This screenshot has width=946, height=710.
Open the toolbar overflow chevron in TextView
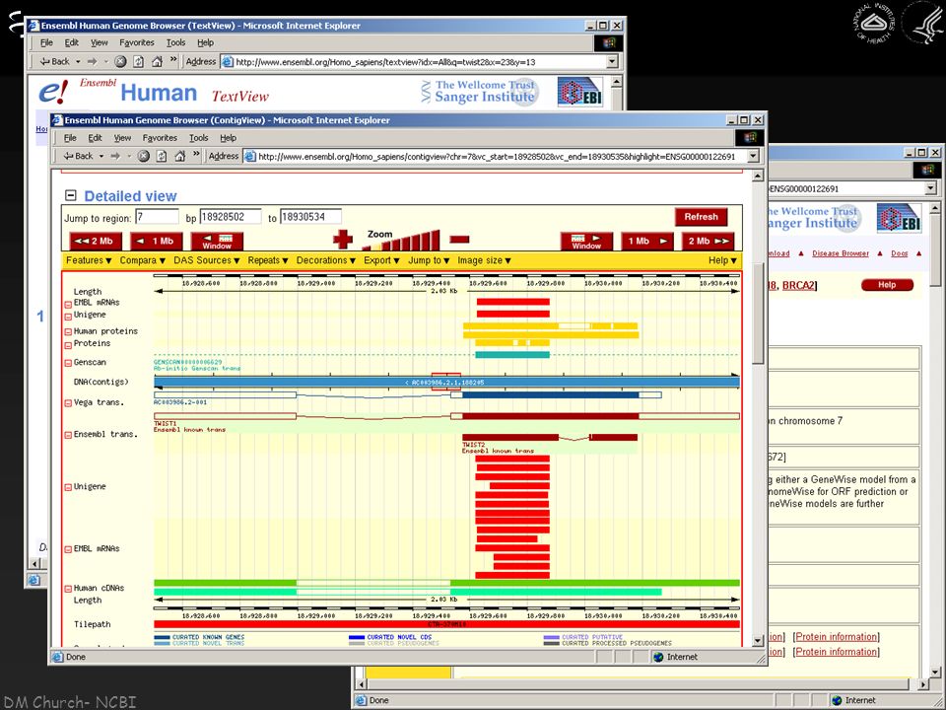coord(173,60)
